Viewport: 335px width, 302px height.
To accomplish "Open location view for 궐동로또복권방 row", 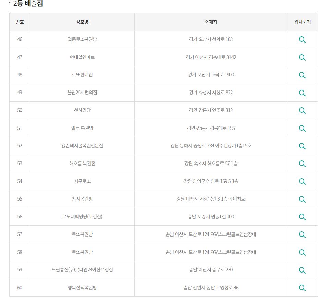I will click(302, 39).
